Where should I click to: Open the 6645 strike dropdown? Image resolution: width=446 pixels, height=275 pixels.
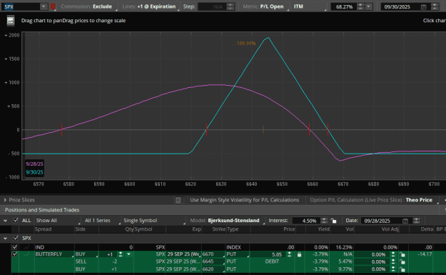213,261
